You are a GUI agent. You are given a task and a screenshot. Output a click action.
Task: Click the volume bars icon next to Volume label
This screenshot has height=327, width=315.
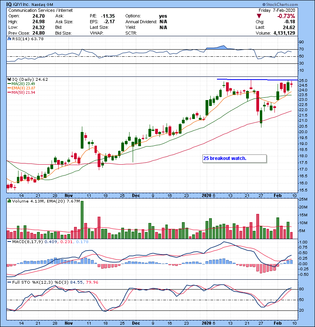pyautogui.click(x=9, y=201)
